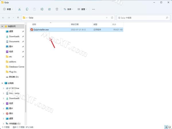
Task: Maximize the Quip window
Action: (161, 2)
